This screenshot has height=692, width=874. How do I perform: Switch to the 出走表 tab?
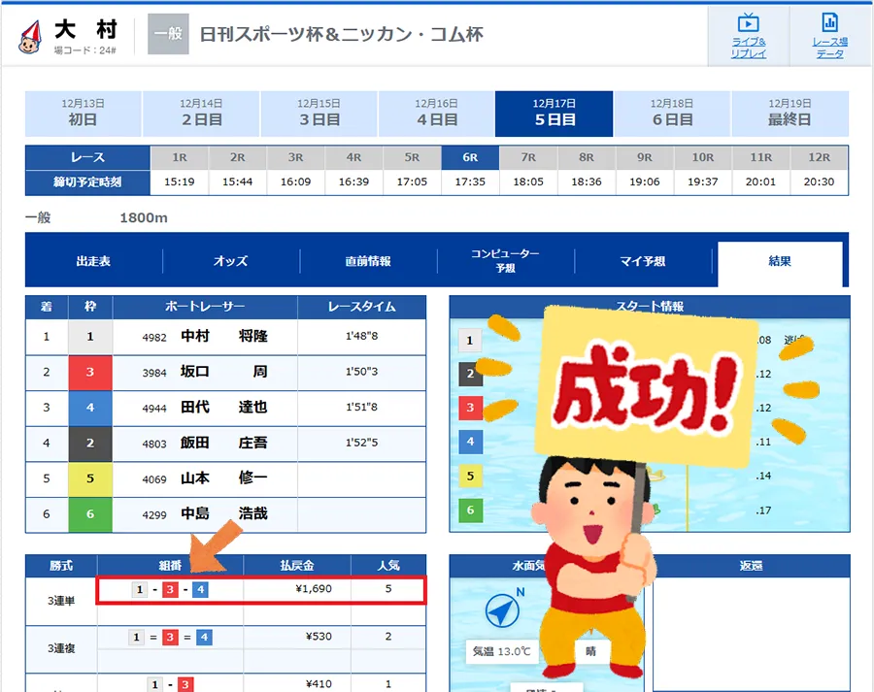[93, 261]
